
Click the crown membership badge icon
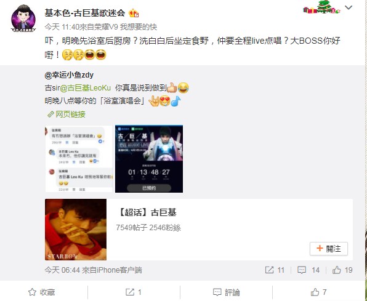point(134,13)
